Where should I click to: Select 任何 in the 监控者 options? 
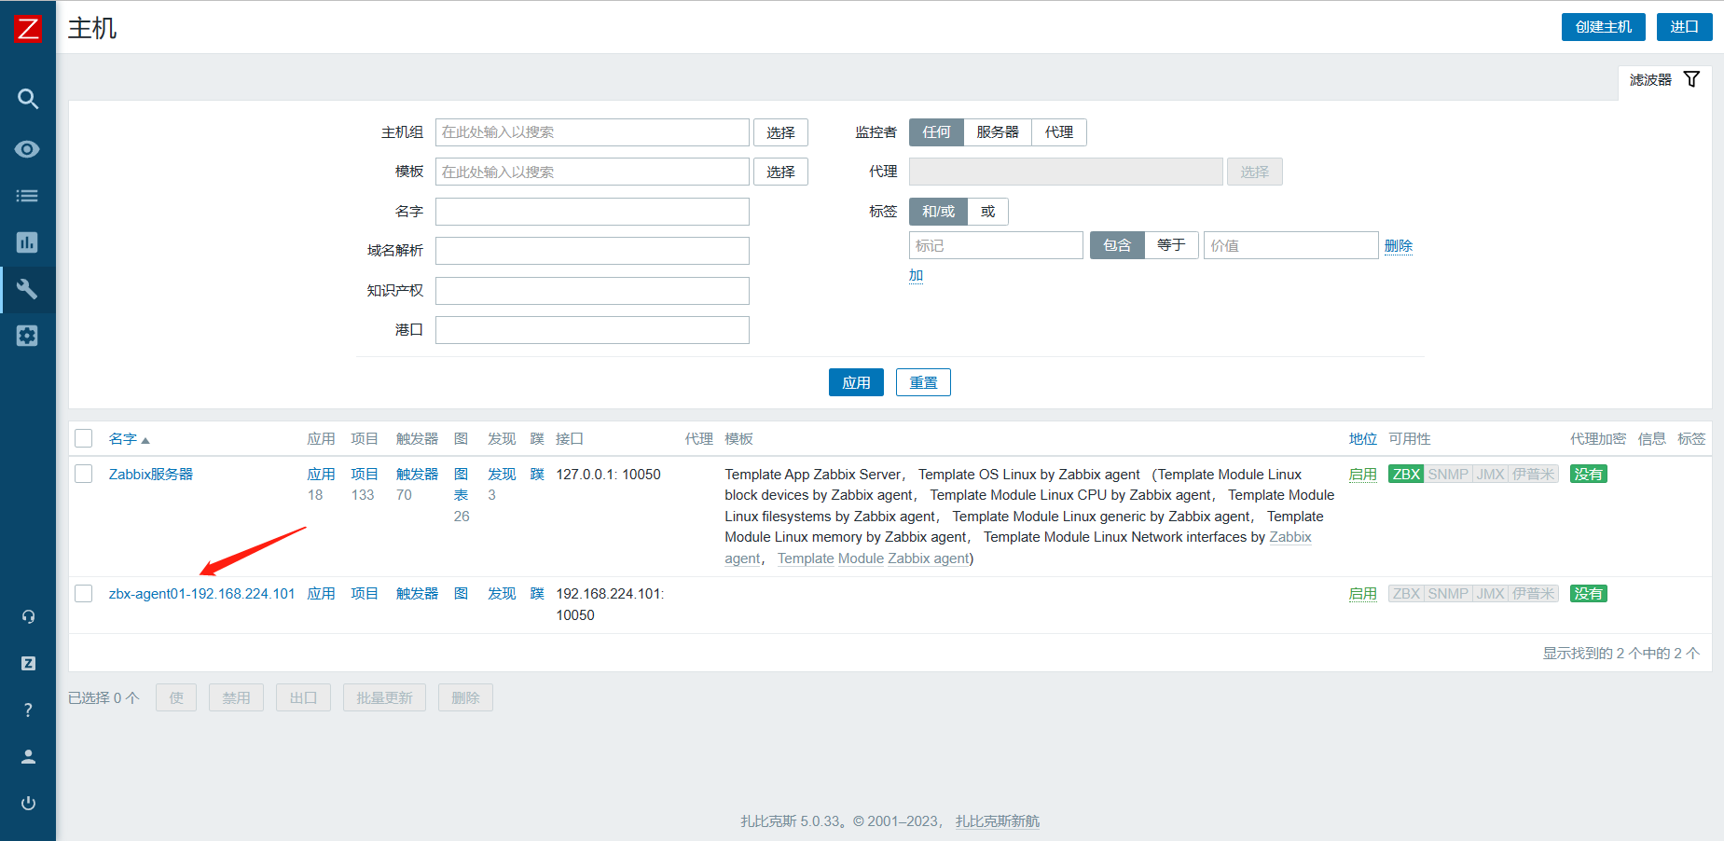(x=936, y=132)
